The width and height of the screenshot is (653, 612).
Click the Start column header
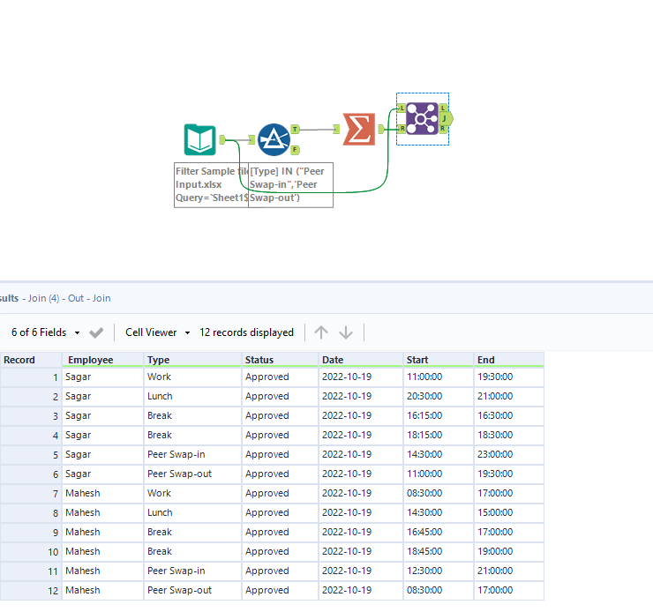(x=439, y=360)
